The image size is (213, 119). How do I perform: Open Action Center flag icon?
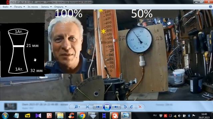194,116
